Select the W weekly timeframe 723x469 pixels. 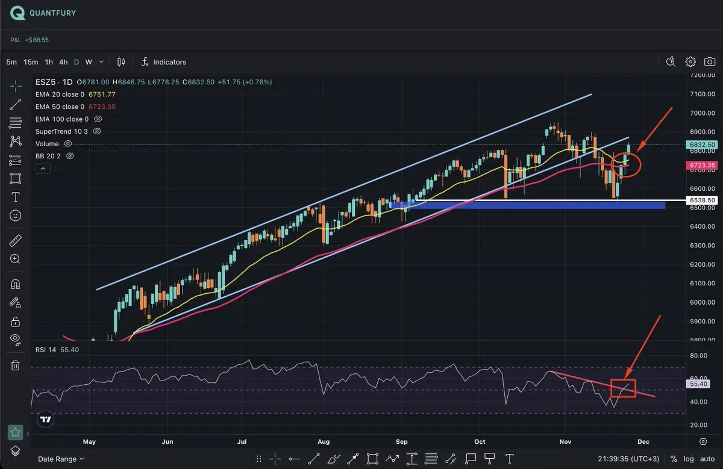89,62
